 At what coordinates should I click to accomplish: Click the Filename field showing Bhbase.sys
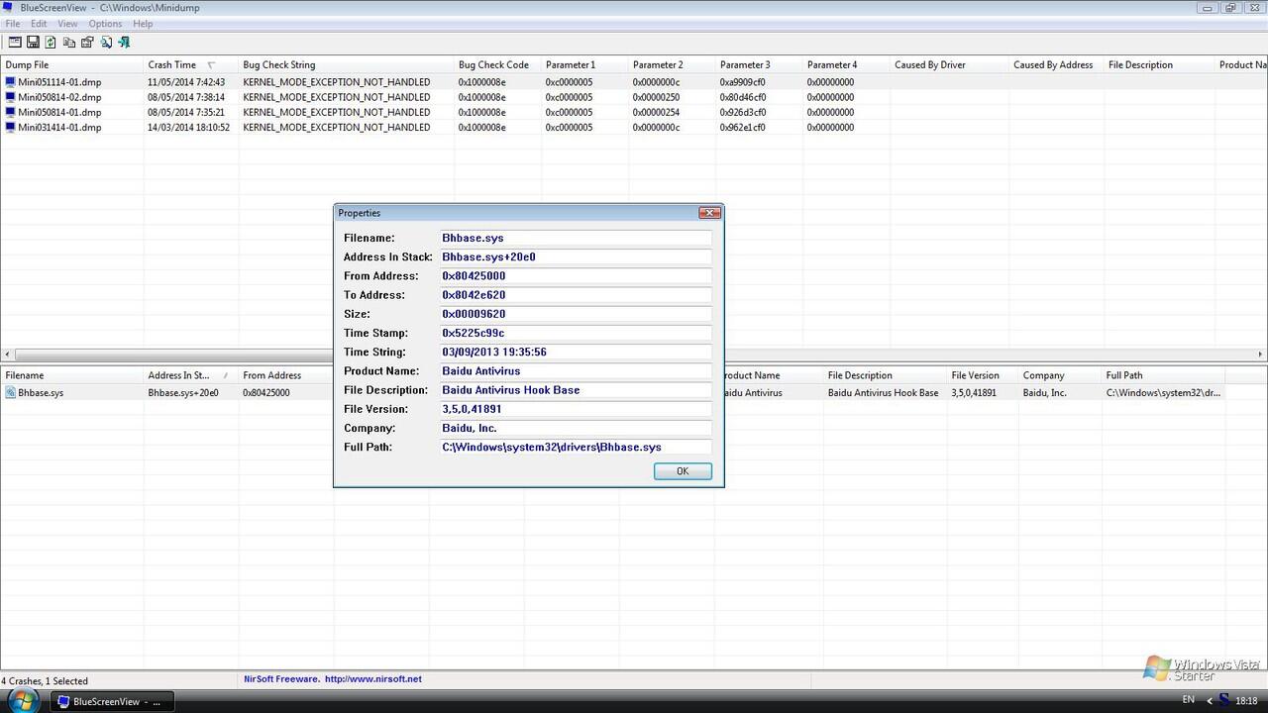tap(576, 238)
